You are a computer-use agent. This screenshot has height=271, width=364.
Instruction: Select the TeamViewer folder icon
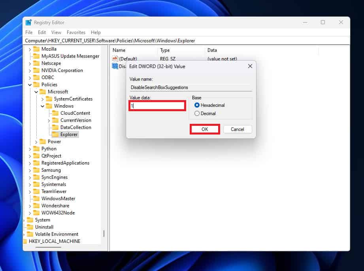[x=36, y=191]
